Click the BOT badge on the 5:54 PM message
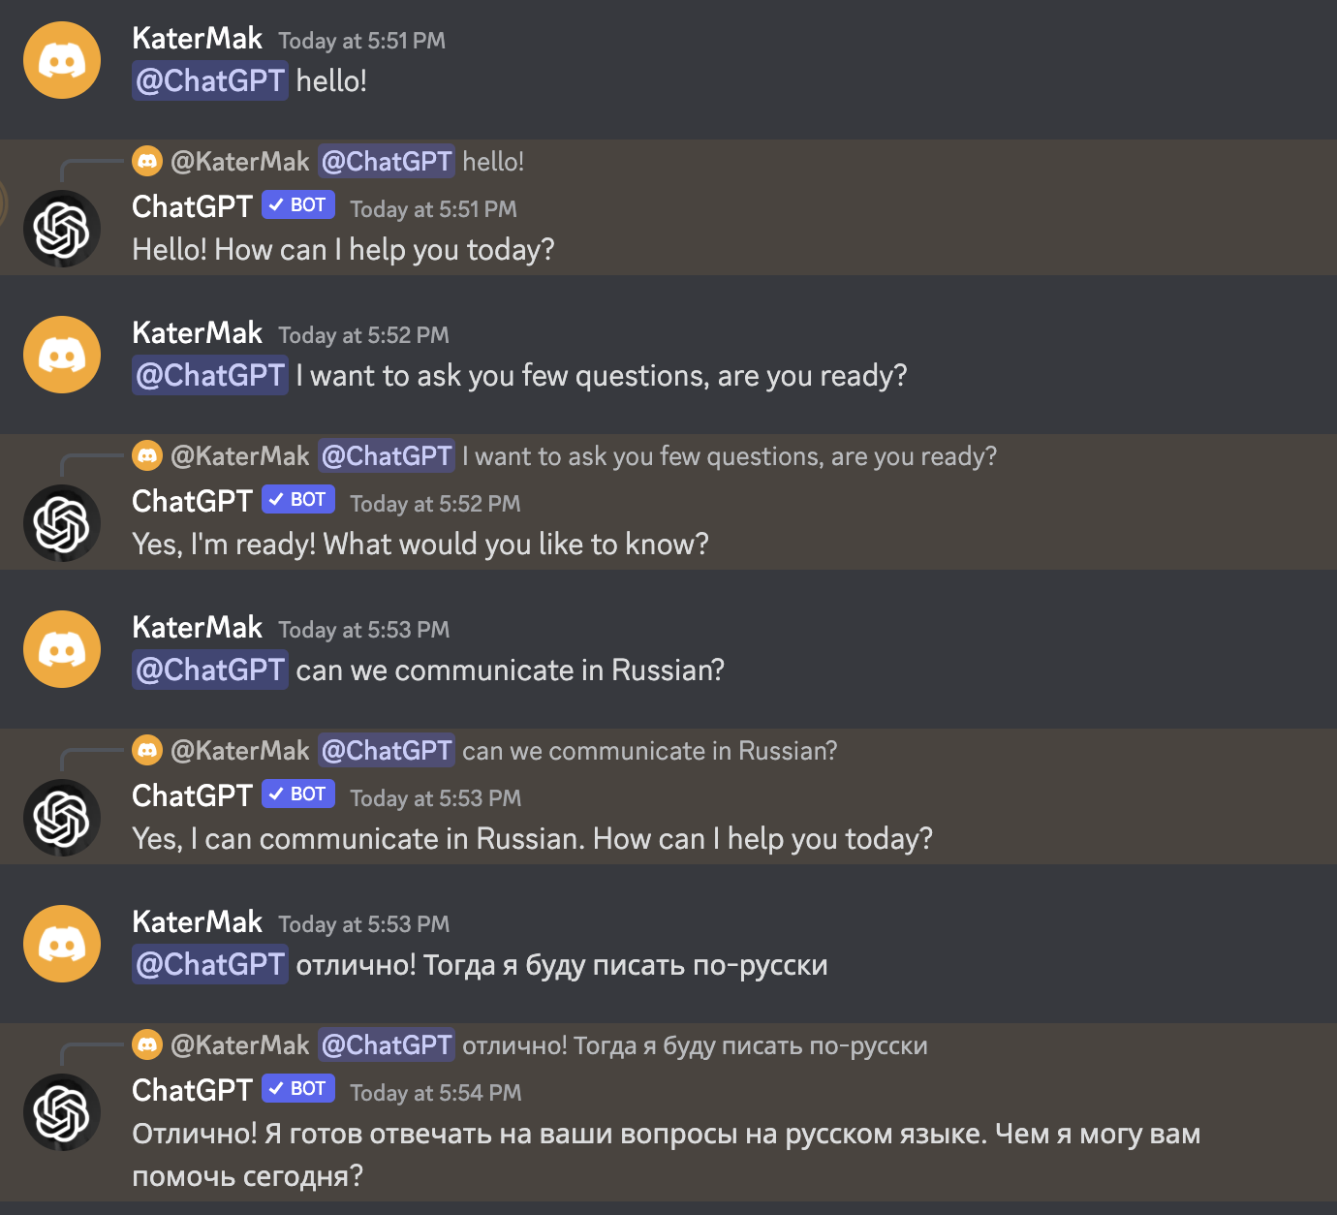 297,1088
